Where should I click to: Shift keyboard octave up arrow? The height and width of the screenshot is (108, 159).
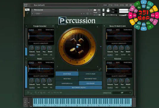[25, 100]
